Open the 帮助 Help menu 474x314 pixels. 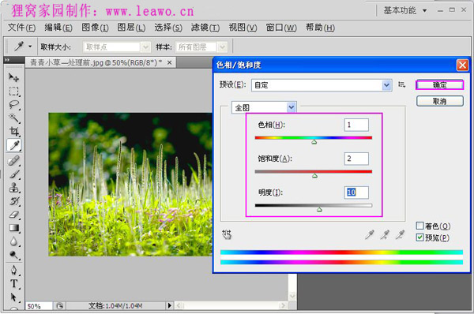click(320, 28)
